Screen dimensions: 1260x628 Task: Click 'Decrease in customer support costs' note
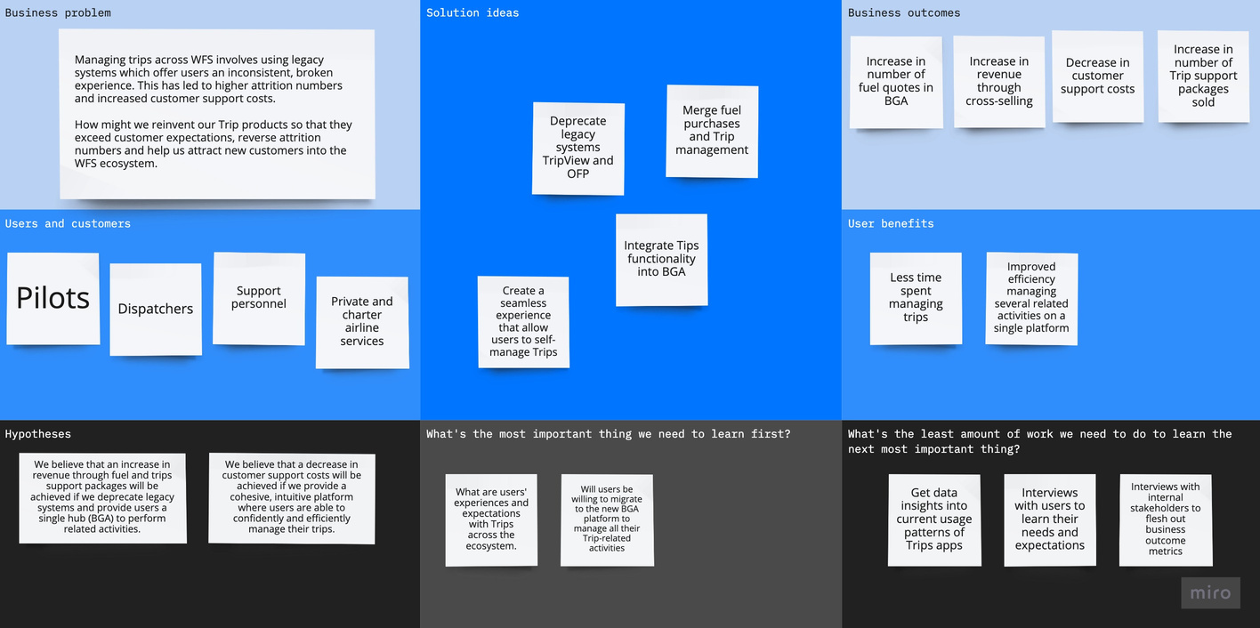[1098, 76]
